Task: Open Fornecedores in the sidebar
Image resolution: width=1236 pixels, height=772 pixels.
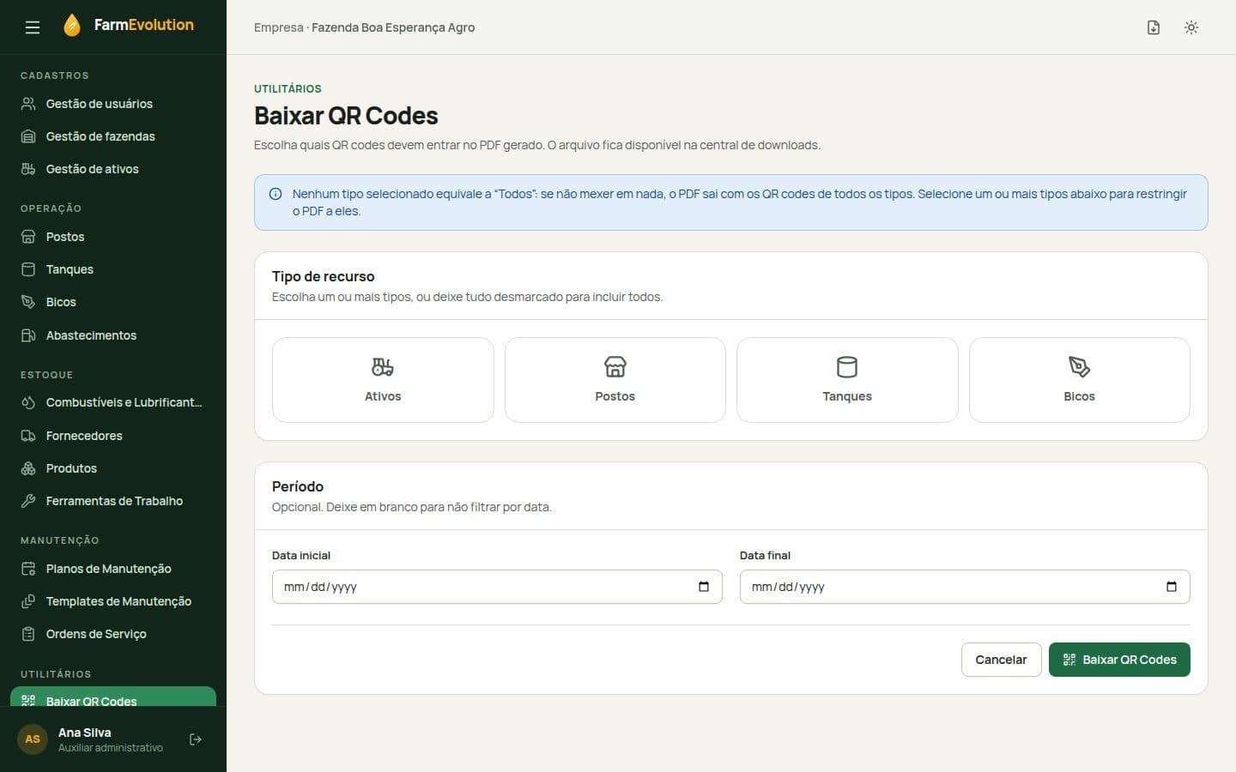Action: (113, 436)
